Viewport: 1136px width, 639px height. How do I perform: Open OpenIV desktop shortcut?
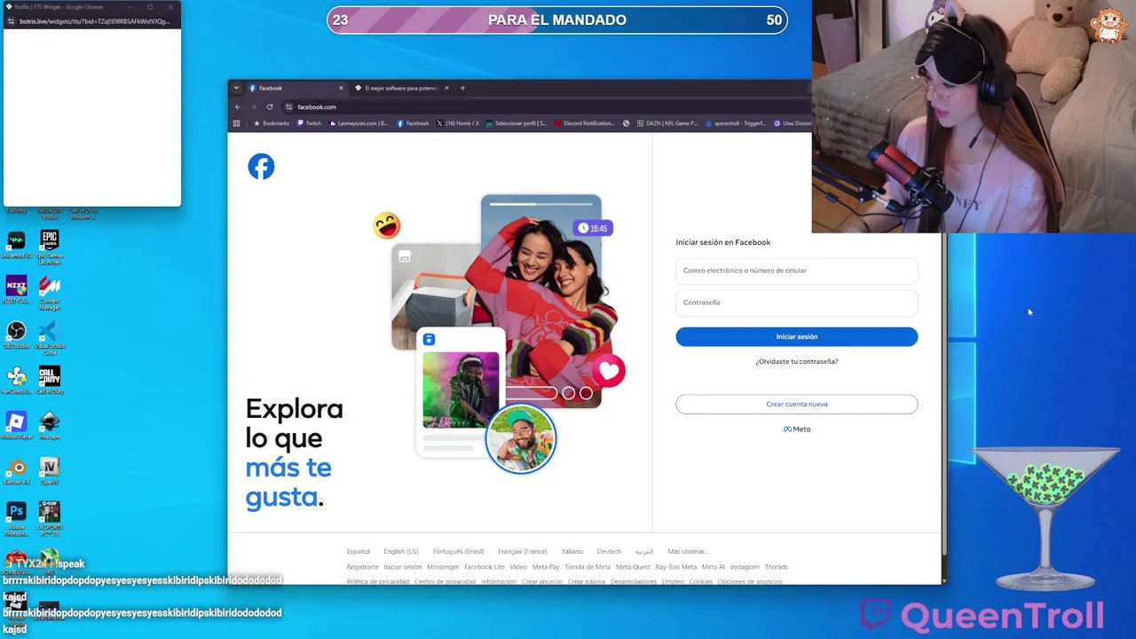tap(50, 471)
